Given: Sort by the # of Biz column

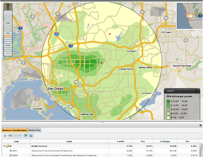Looking at the screenshot, I should [x=121, y=141].
